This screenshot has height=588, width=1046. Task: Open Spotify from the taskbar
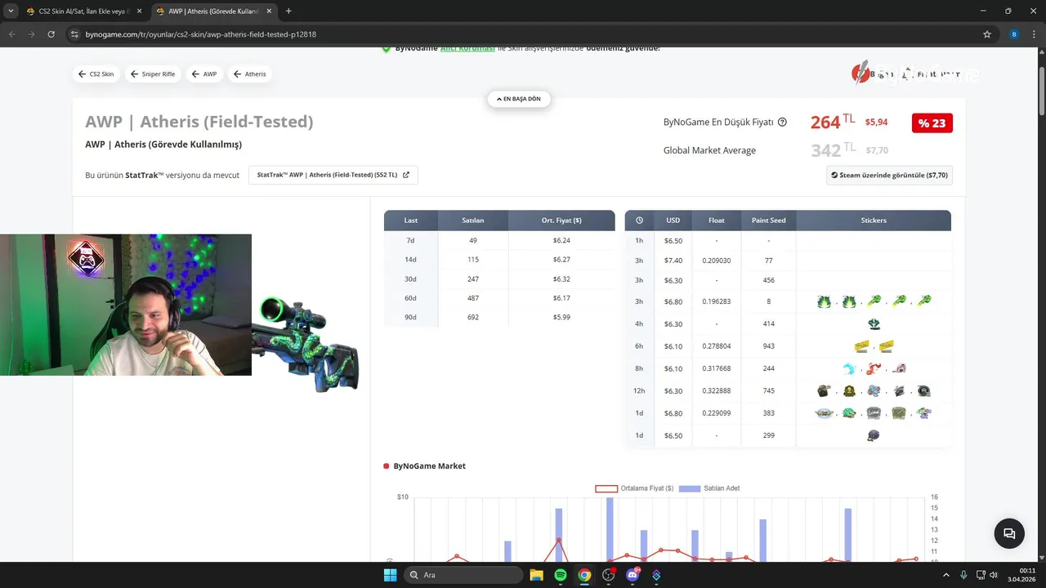(561, 575)
